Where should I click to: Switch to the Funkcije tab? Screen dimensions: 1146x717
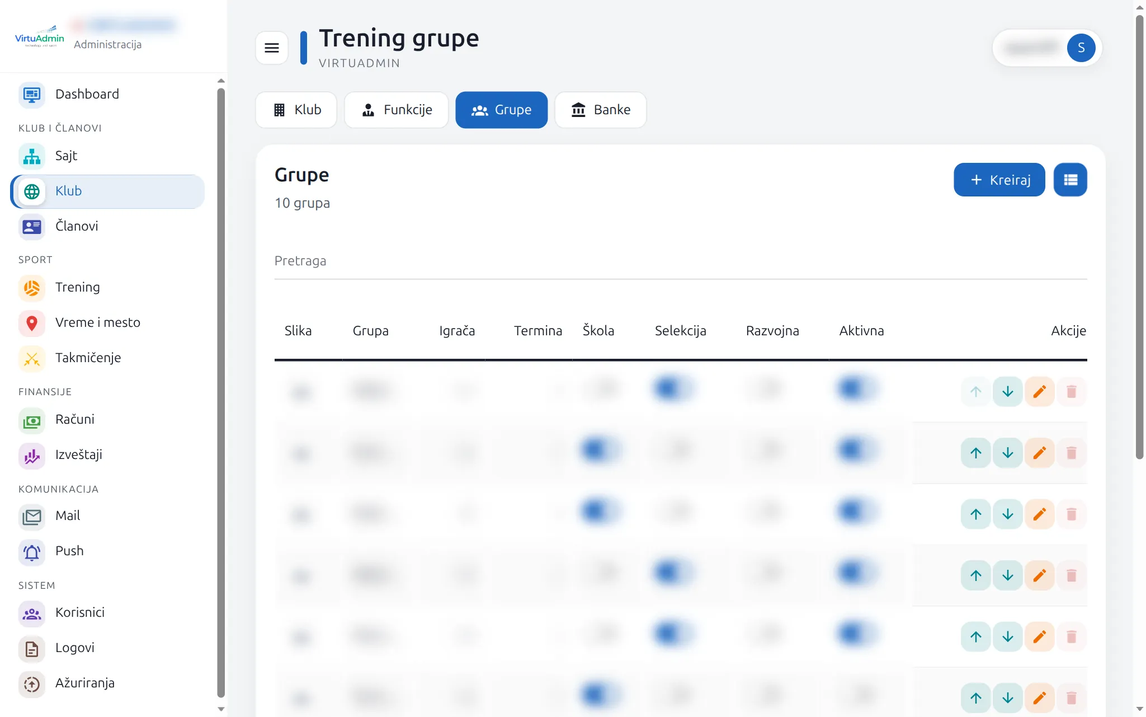397,110
